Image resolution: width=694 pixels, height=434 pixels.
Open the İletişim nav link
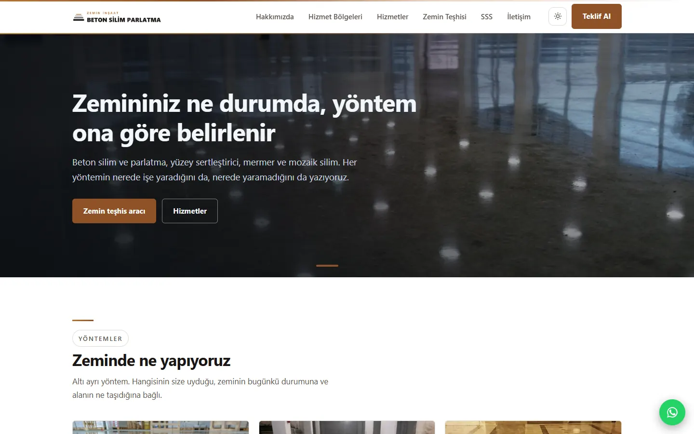point(519,17)
